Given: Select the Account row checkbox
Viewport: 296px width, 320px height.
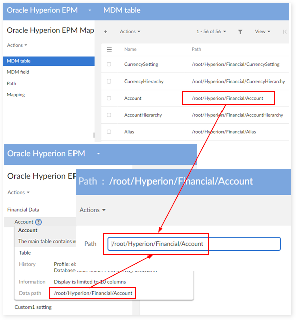Looking at the screenshot, I should 109,98.
